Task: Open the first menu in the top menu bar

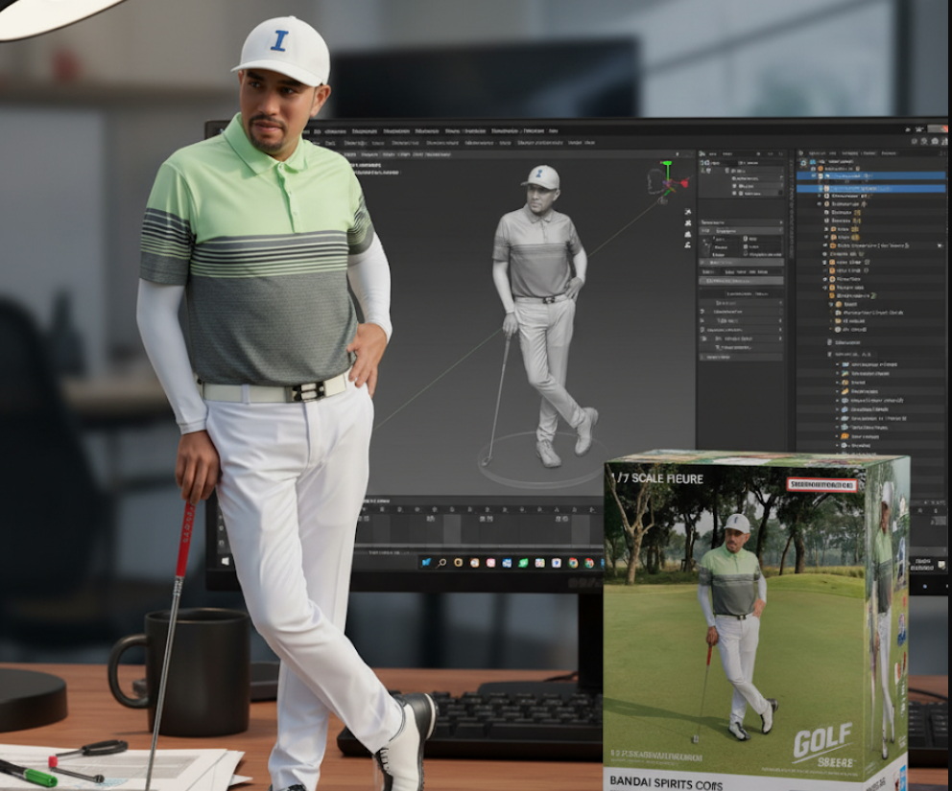Action: [332, 130]
